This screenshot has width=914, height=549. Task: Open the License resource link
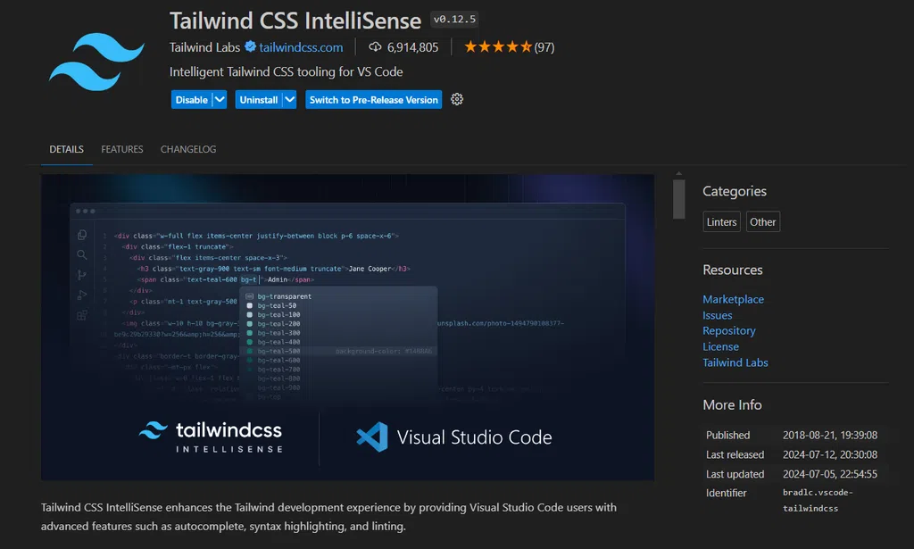click(720, 346)
